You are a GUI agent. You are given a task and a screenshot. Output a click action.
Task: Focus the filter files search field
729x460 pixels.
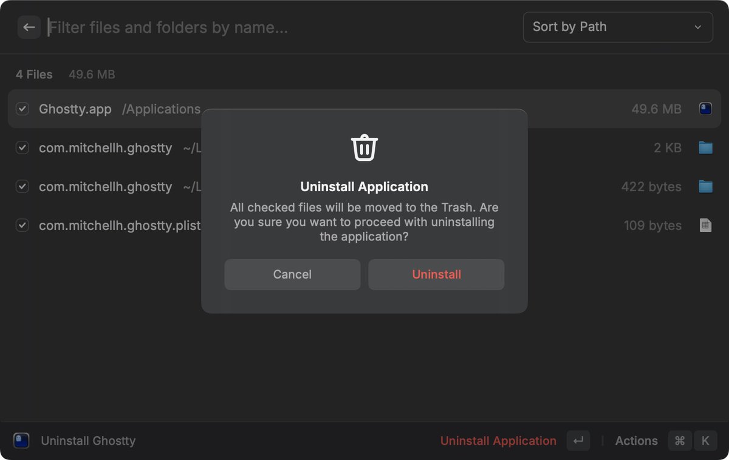[279, 27]
